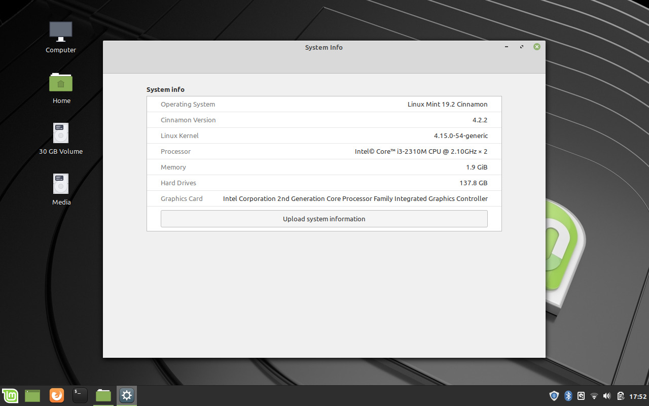Click the clock in the system tray
The image size is (649, 406).
pos(636,395)
